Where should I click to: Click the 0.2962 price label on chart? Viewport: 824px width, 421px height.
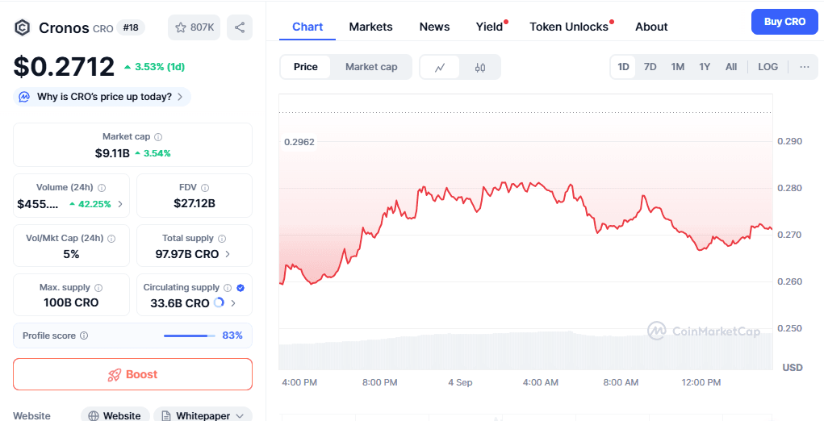299,142
